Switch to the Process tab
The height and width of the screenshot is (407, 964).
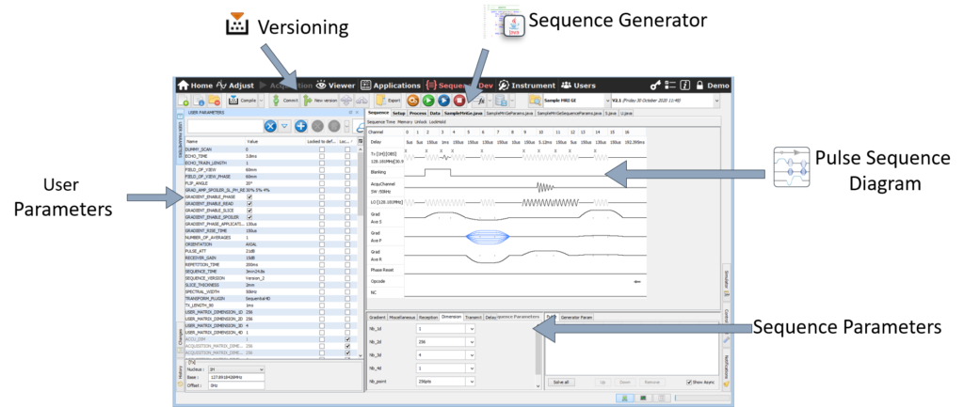(417, 114)
